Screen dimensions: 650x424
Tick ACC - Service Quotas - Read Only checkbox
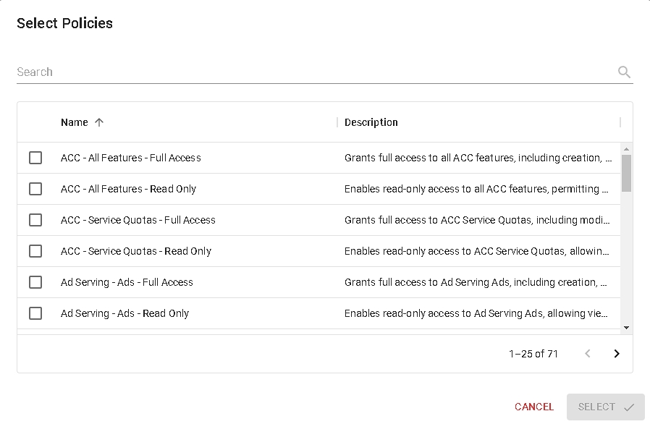point(35,251)
